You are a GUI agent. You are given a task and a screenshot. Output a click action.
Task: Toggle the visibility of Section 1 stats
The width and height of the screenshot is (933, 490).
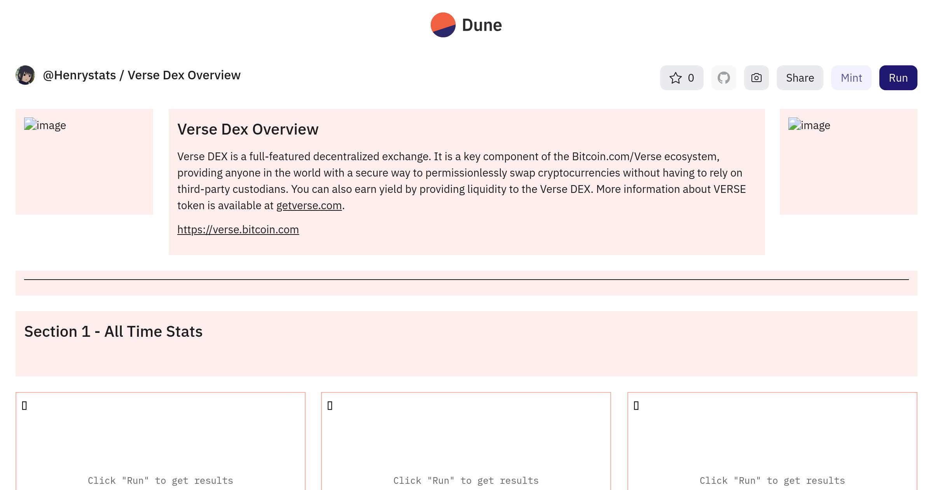114,331
